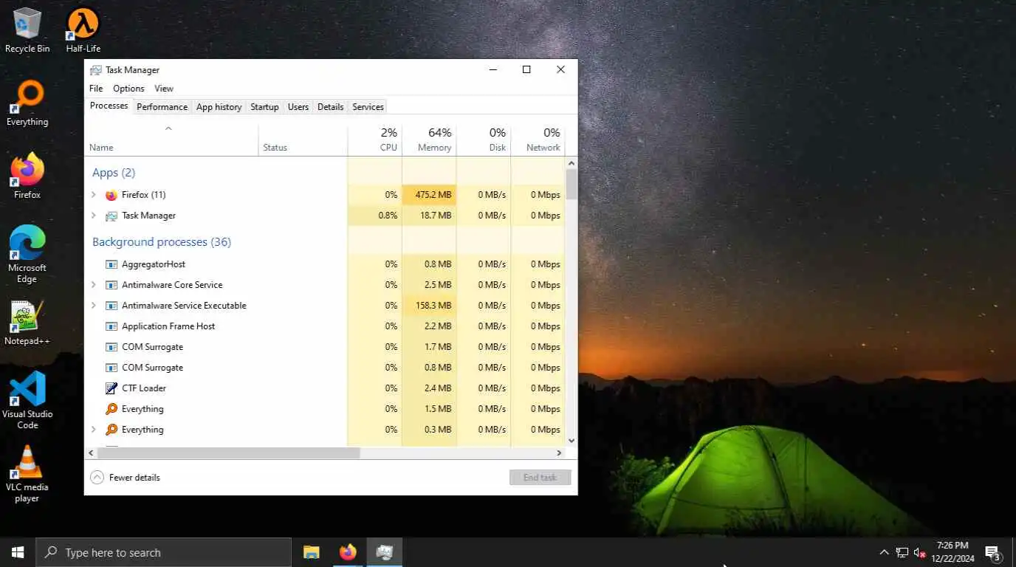Screen dimensions: 1016x567
Task: Collapse to Fewer details view
Action: pos(125,478)
